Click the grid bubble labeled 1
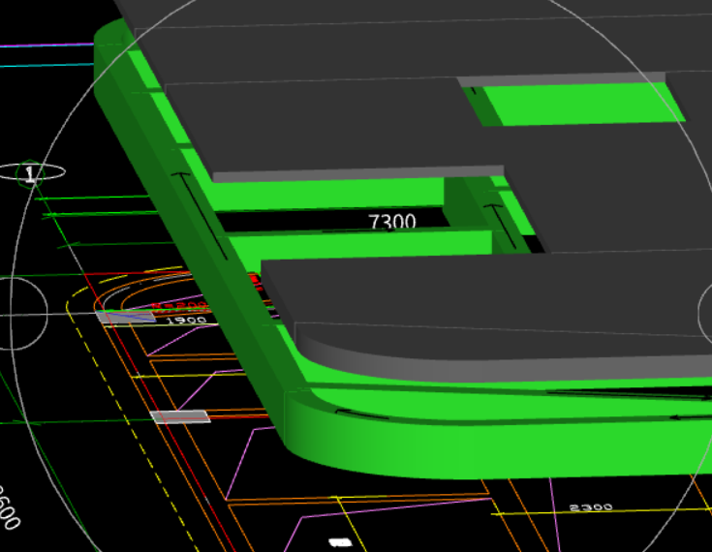The width and height of the screenshot is (712, 552). click(x=30, y=173)
